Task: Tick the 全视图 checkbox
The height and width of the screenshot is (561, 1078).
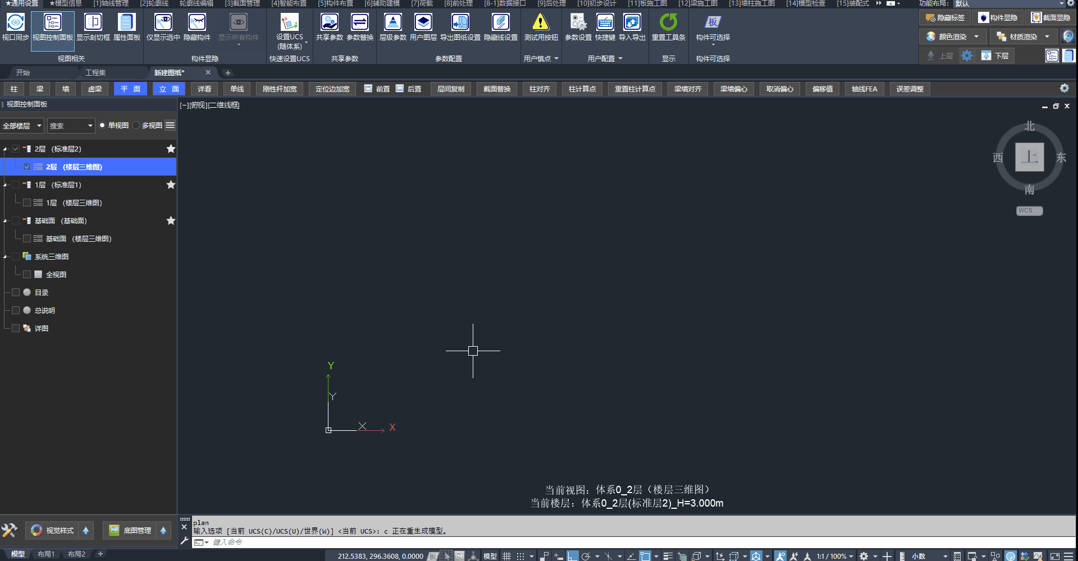Action: 27,274
